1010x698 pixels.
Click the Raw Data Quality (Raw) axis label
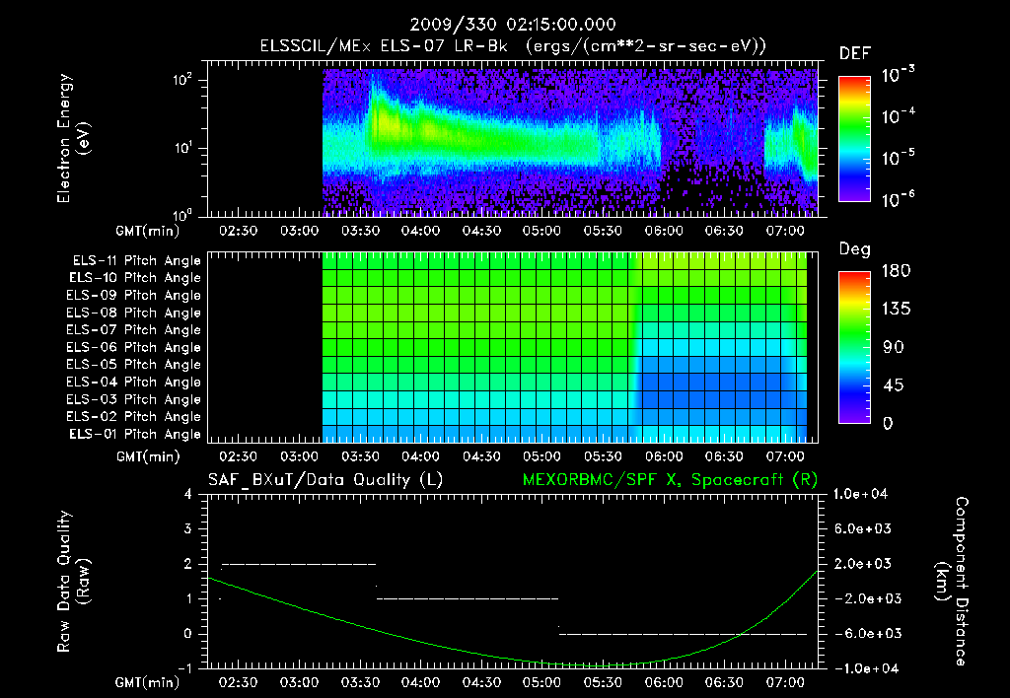pyautogui.click(x=72, y=582)
